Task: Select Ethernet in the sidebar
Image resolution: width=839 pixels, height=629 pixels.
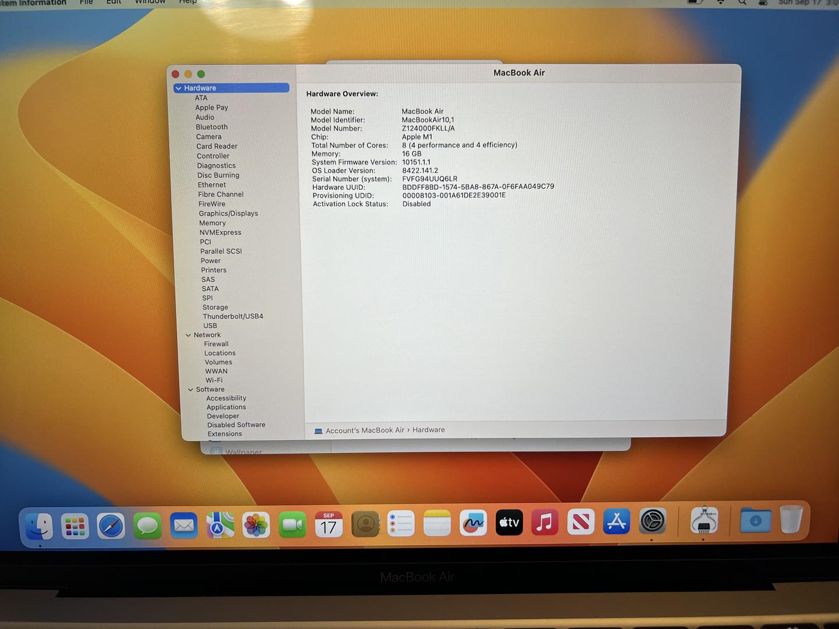Action: (211, 185)
